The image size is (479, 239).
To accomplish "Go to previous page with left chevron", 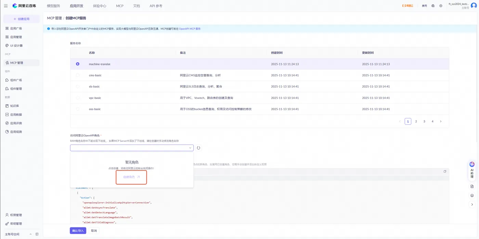I will pos(400,121).
